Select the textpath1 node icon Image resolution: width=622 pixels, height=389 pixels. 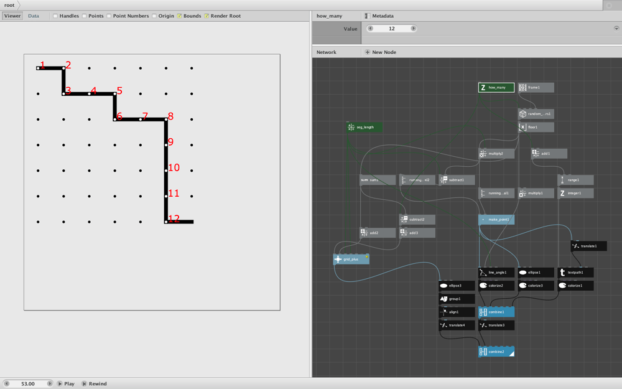click(x=562, y=273)
